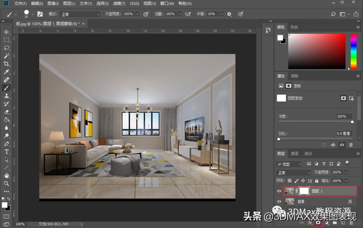
Task: Open the 滤镜(T) menu
Action: (x=119, y=3)
